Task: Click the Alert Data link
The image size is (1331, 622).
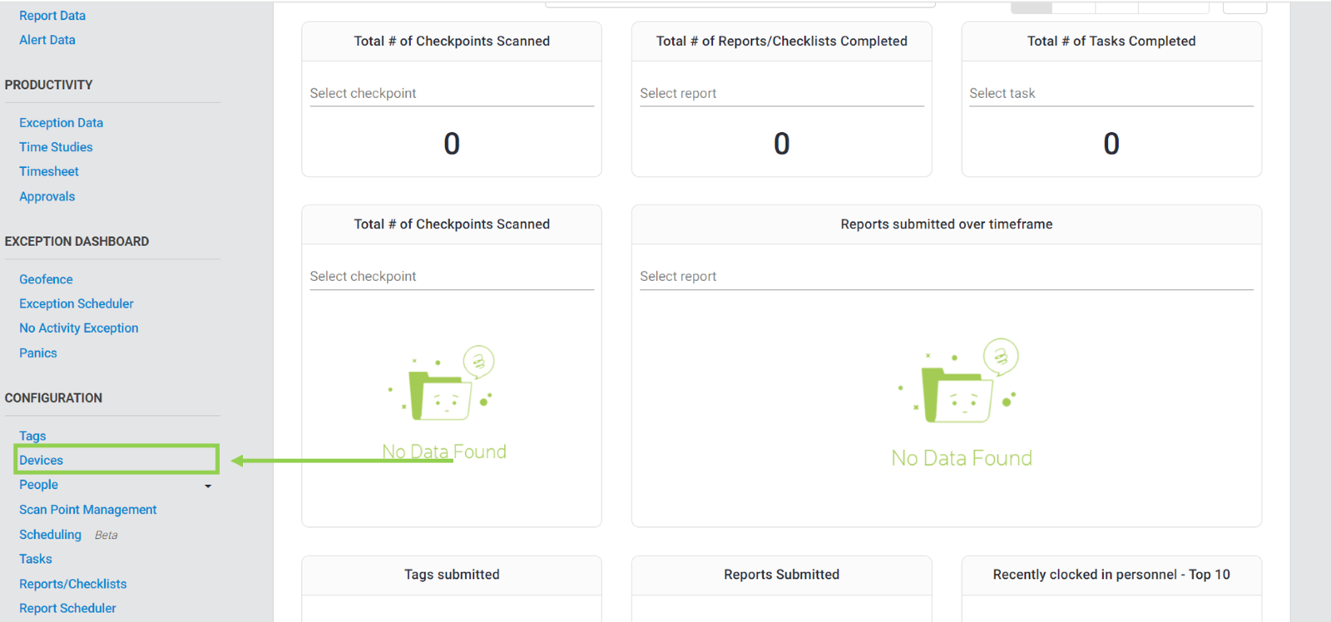Action: tap(47, 40)
